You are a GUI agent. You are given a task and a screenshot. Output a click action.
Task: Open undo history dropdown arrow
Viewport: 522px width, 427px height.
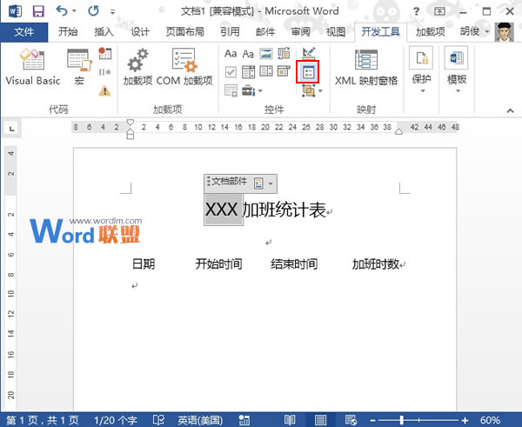coord(74,11)
